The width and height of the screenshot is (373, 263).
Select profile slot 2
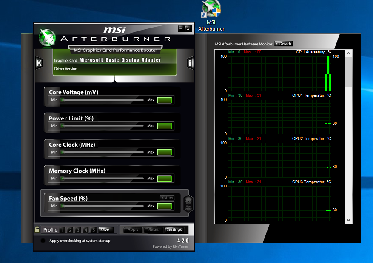[x=70, y=230]
